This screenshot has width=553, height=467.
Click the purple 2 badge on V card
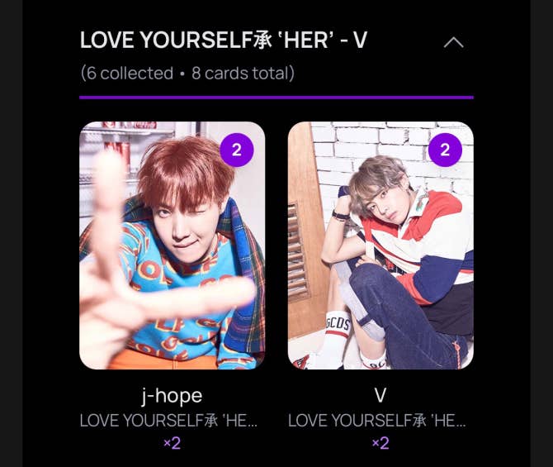pos(445,150)
